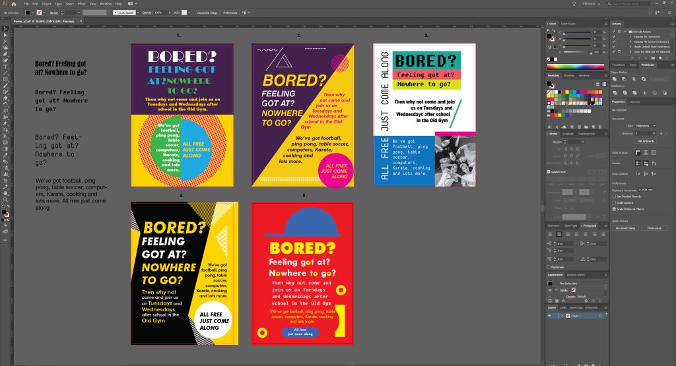
Task: Click the Swatch Libraries menu icon
Action: coord(550,127)
